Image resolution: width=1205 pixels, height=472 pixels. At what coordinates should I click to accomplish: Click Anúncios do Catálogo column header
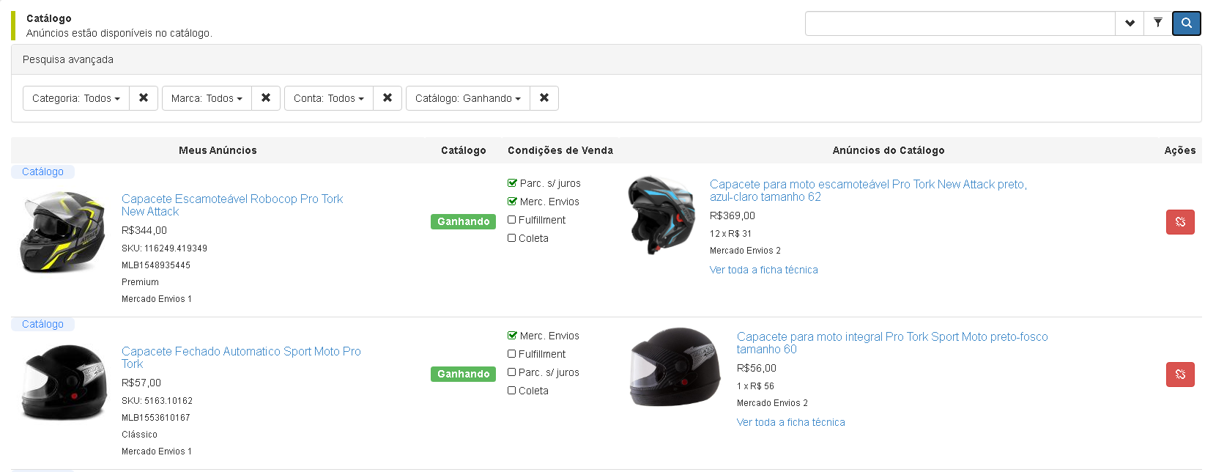coord(889,150)
